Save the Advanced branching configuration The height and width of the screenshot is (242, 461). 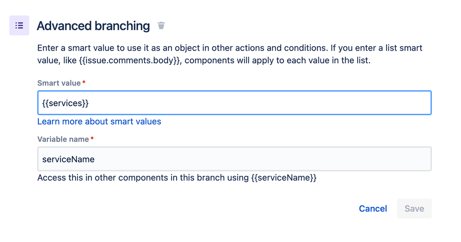[x=414, y=208]
